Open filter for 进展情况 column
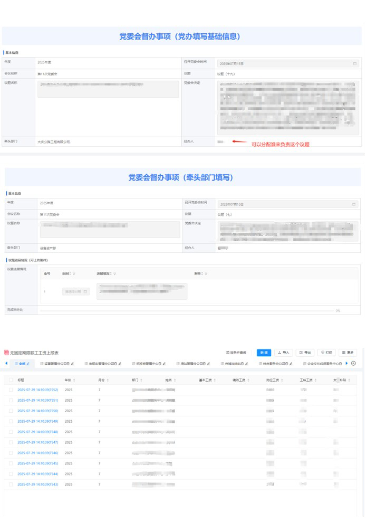This screenshot has width=366, height=522. click(x=114, y=274)
